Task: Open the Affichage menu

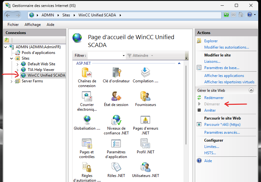Action: 33,25
